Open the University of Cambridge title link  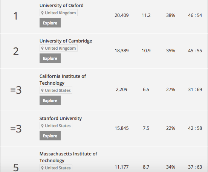pyautogui.click(x=66, y=41)
